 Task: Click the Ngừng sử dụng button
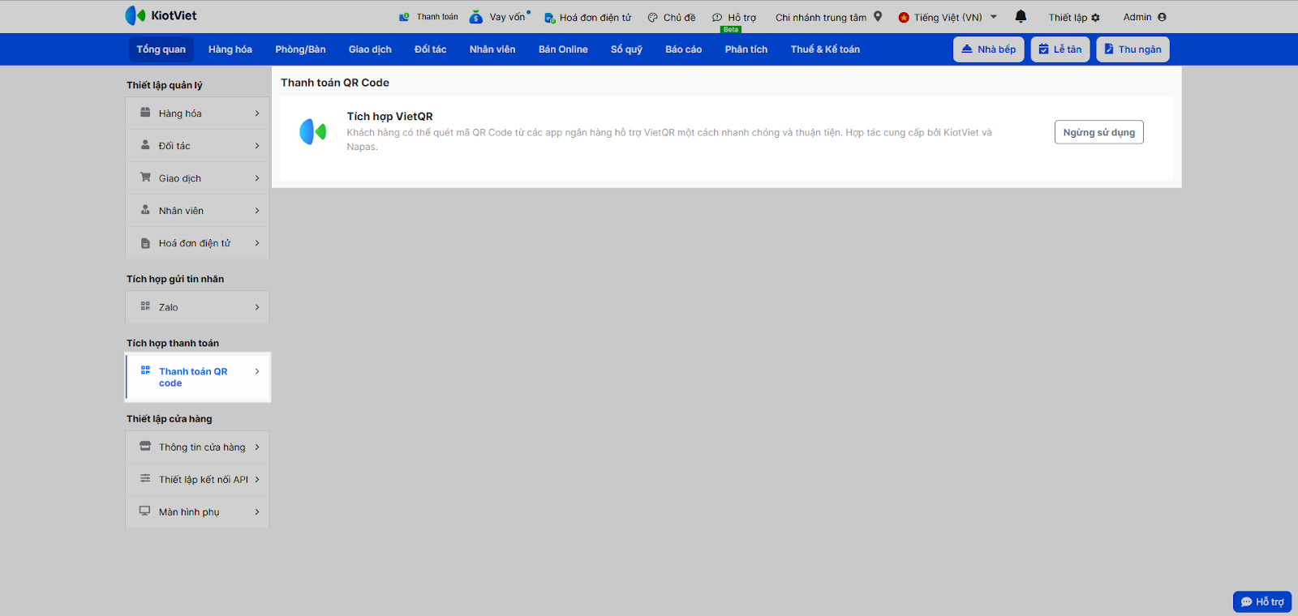[x=1099, y=132]
